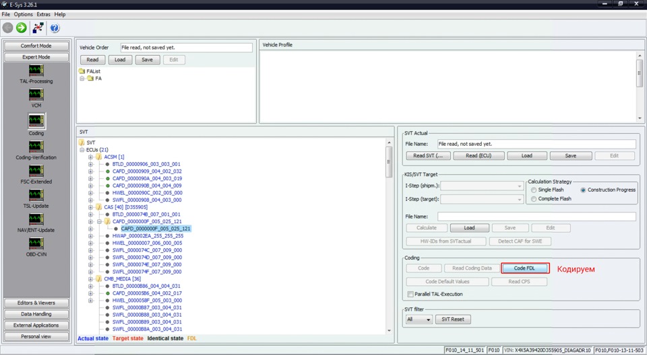
Task: Open the blue help question icon
Action: click(x=55, y=28)
